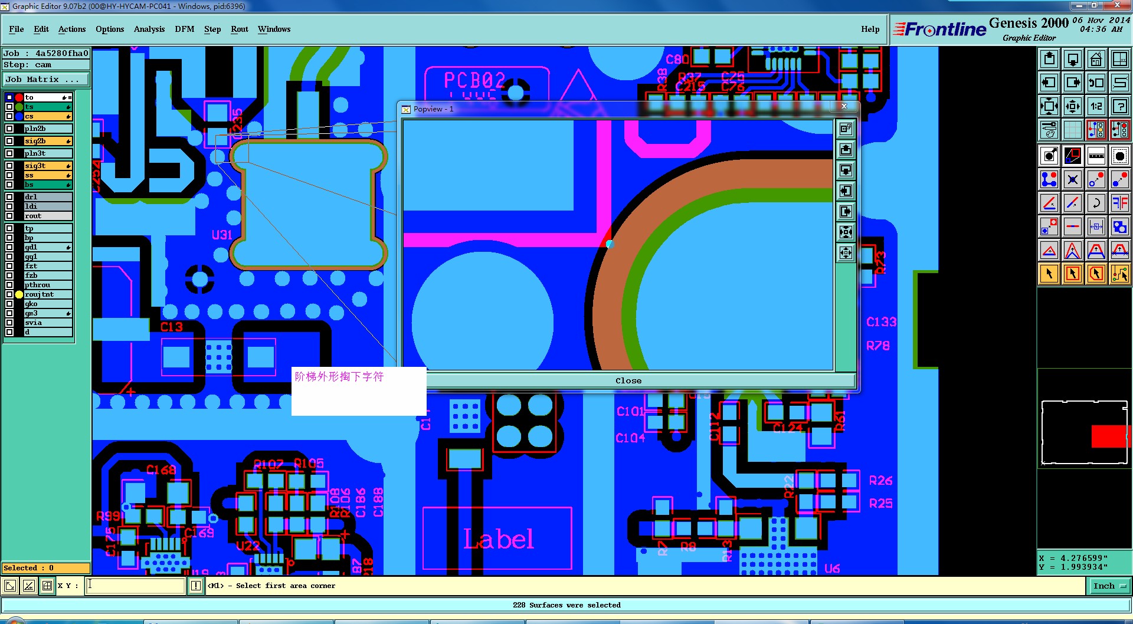Open the Edit menu
1133x624 pixels.
(x=41, y=29)
